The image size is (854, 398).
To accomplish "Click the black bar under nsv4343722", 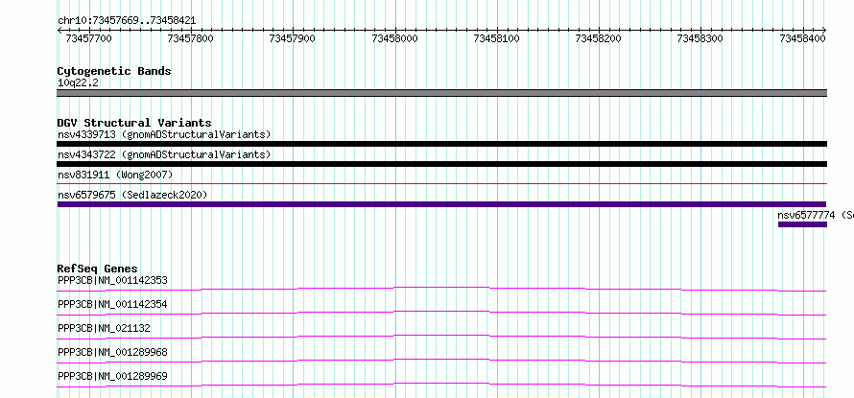I will pos(441,164).
